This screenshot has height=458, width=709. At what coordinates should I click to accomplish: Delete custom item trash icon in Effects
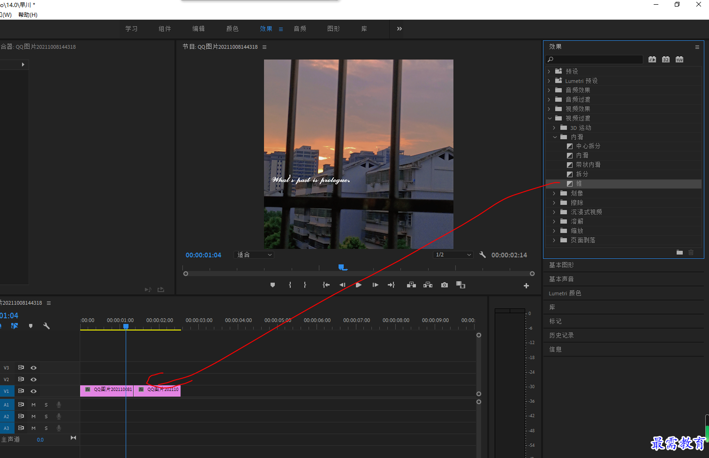(x=691, y=252)
